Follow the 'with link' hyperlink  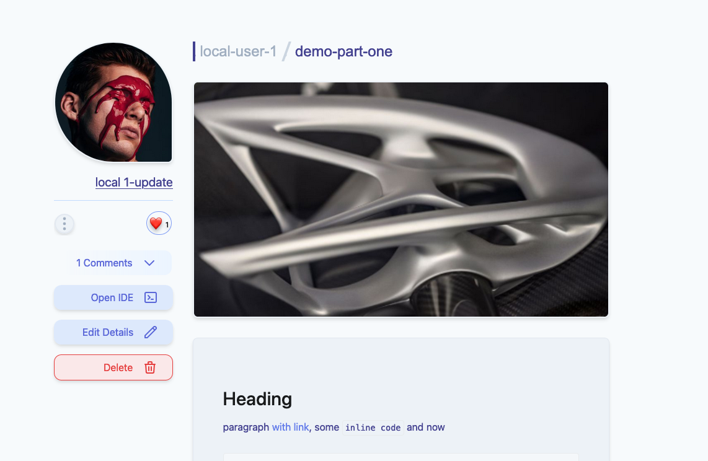coord(290,427)
